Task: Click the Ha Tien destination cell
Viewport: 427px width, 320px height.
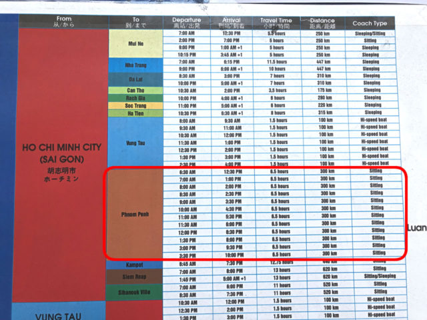Action: (x=136, y=113)
